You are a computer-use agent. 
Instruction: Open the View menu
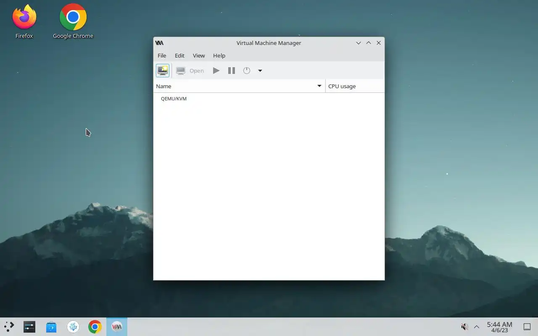[x=199, y=55]
